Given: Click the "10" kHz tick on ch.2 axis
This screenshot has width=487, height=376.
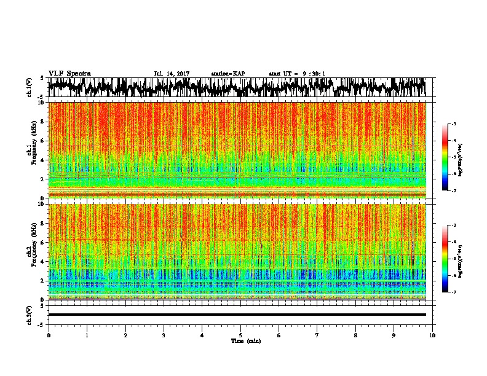Looking at the screenshot, I should (x=42, y=204).
